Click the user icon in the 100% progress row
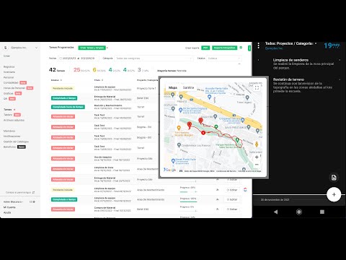This screenshot has width=346, height=260. click(x=218, y=199)
